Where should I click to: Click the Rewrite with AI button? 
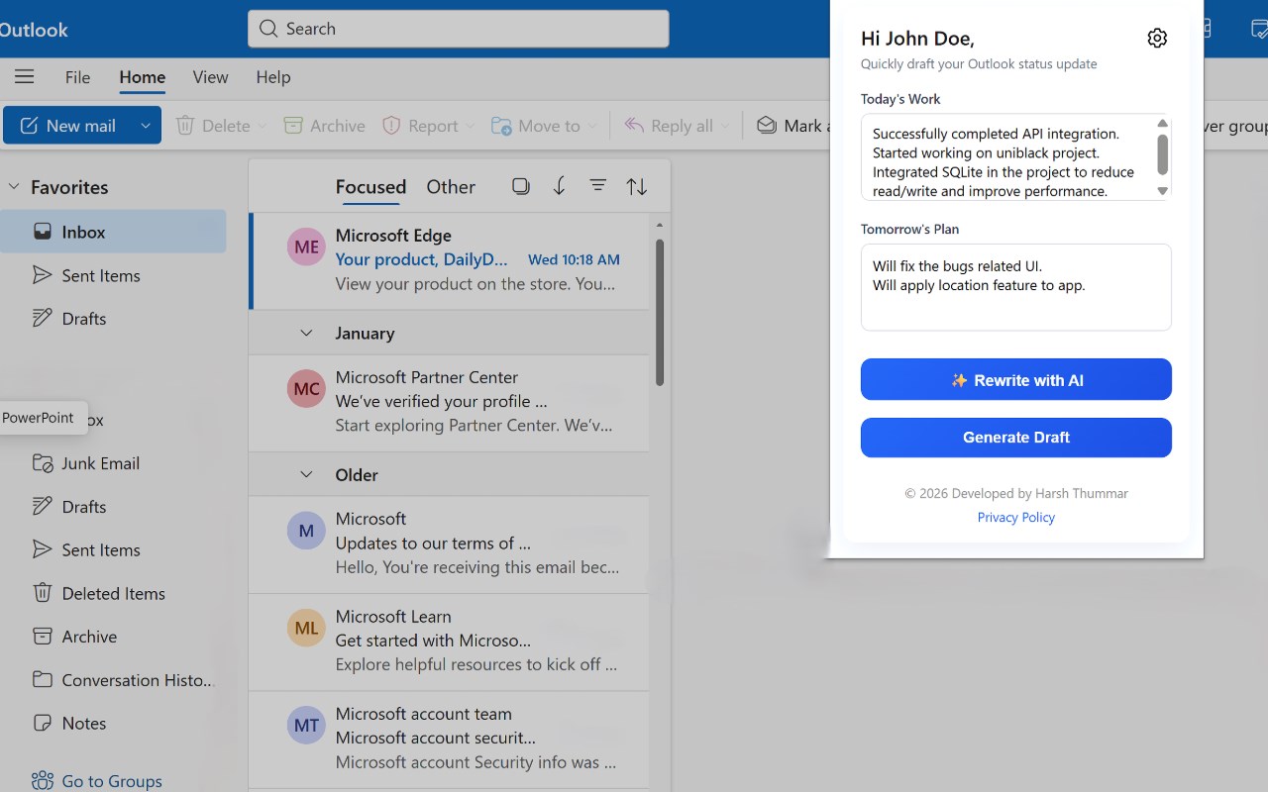click(x=1016, y=380)
